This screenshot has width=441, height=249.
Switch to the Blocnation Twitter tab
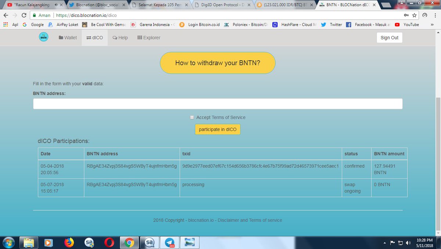(x=97, y=5)
